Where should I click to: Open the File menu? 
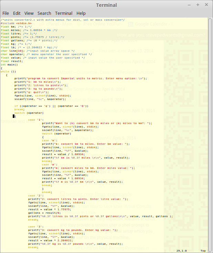6,13
